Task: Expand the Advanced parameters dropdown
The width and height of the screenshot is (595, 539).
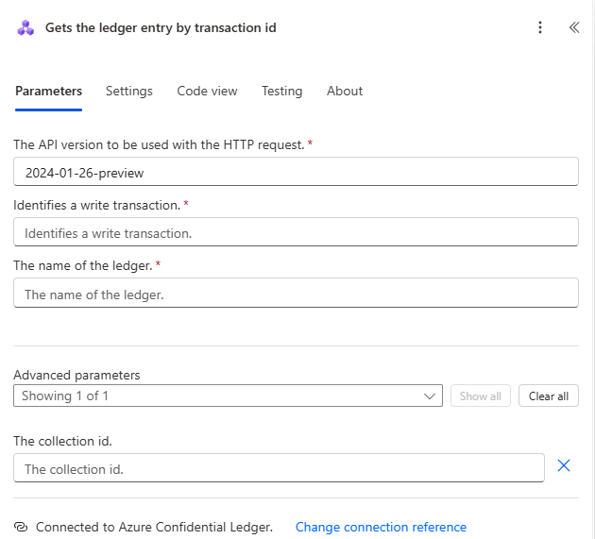Action: tap(228, 396)
